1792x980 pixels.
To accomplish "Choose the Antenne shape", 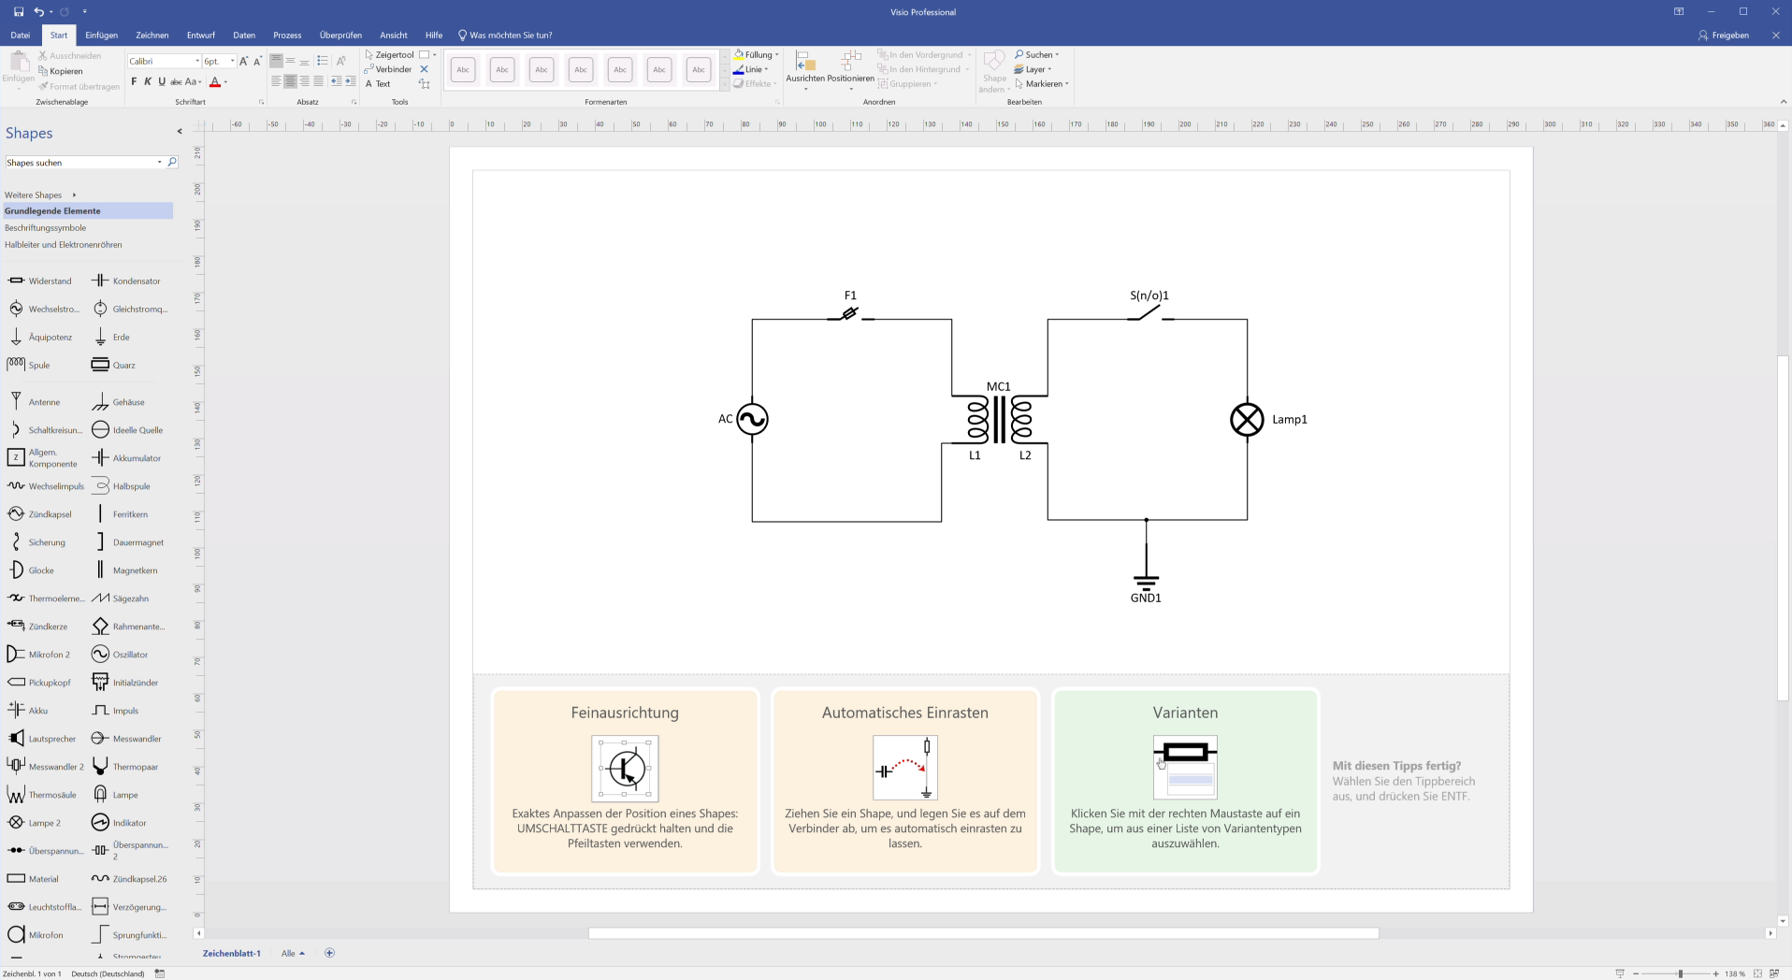I will [34, 402].
